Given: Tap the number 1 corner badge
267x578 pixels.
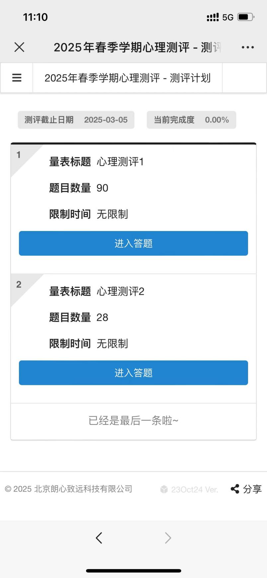Looking at the screenshot, I should point(19,155).
